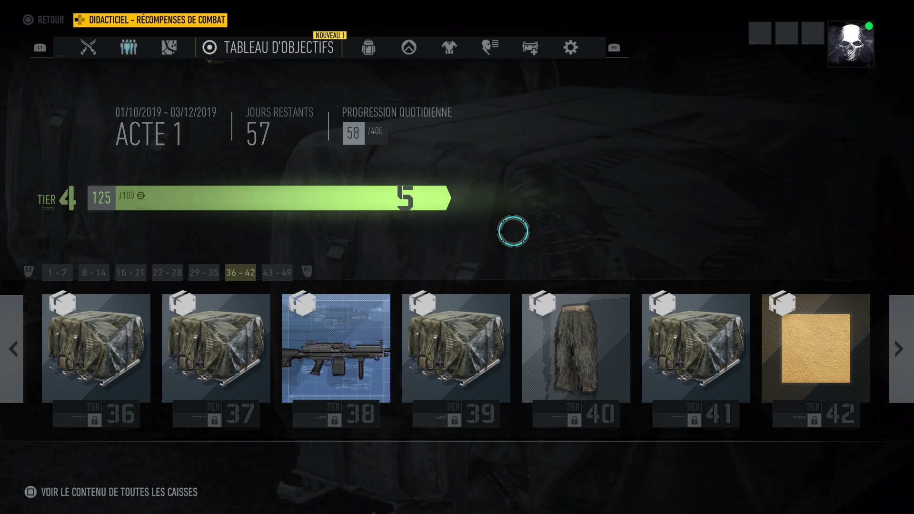
Task: Open the head with lines intel icon
Action: pyautogui.click(x=490, y=47)
